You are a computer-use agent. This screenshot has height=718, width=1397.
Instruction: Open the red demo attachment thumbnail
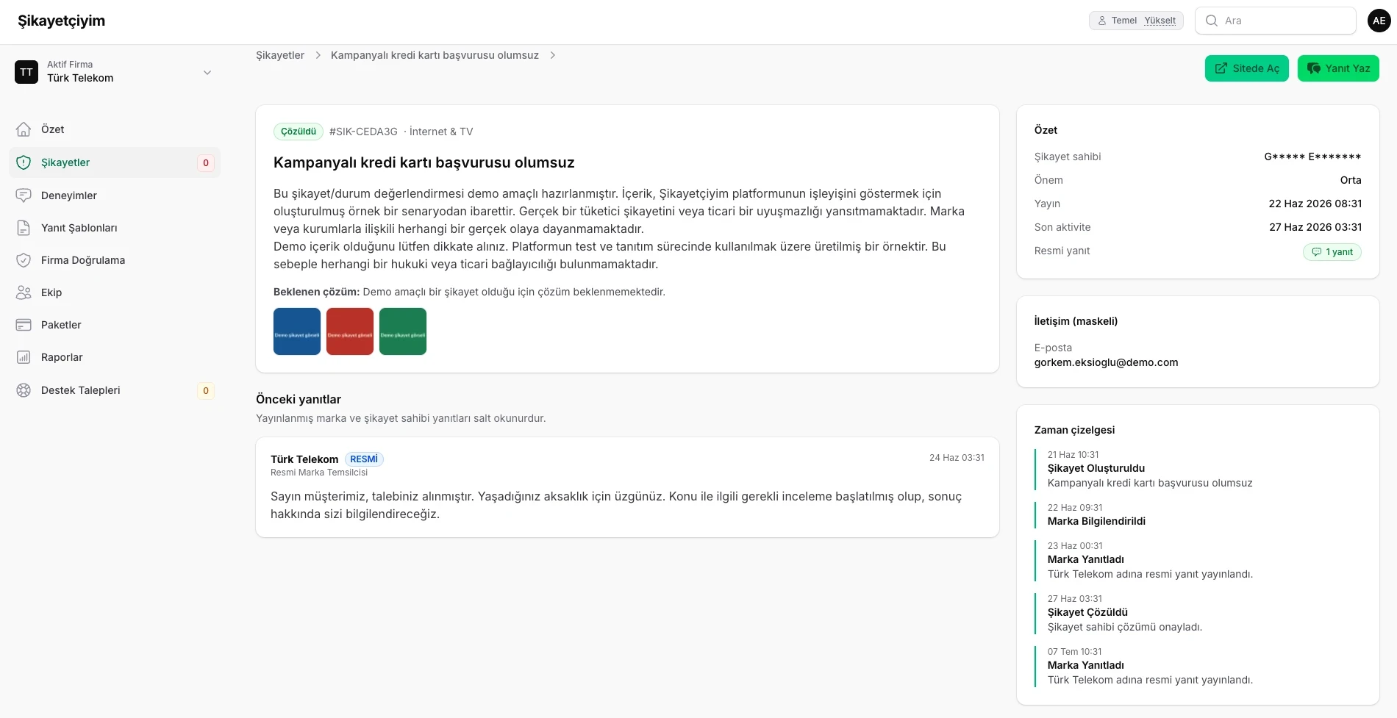point(350,331)
